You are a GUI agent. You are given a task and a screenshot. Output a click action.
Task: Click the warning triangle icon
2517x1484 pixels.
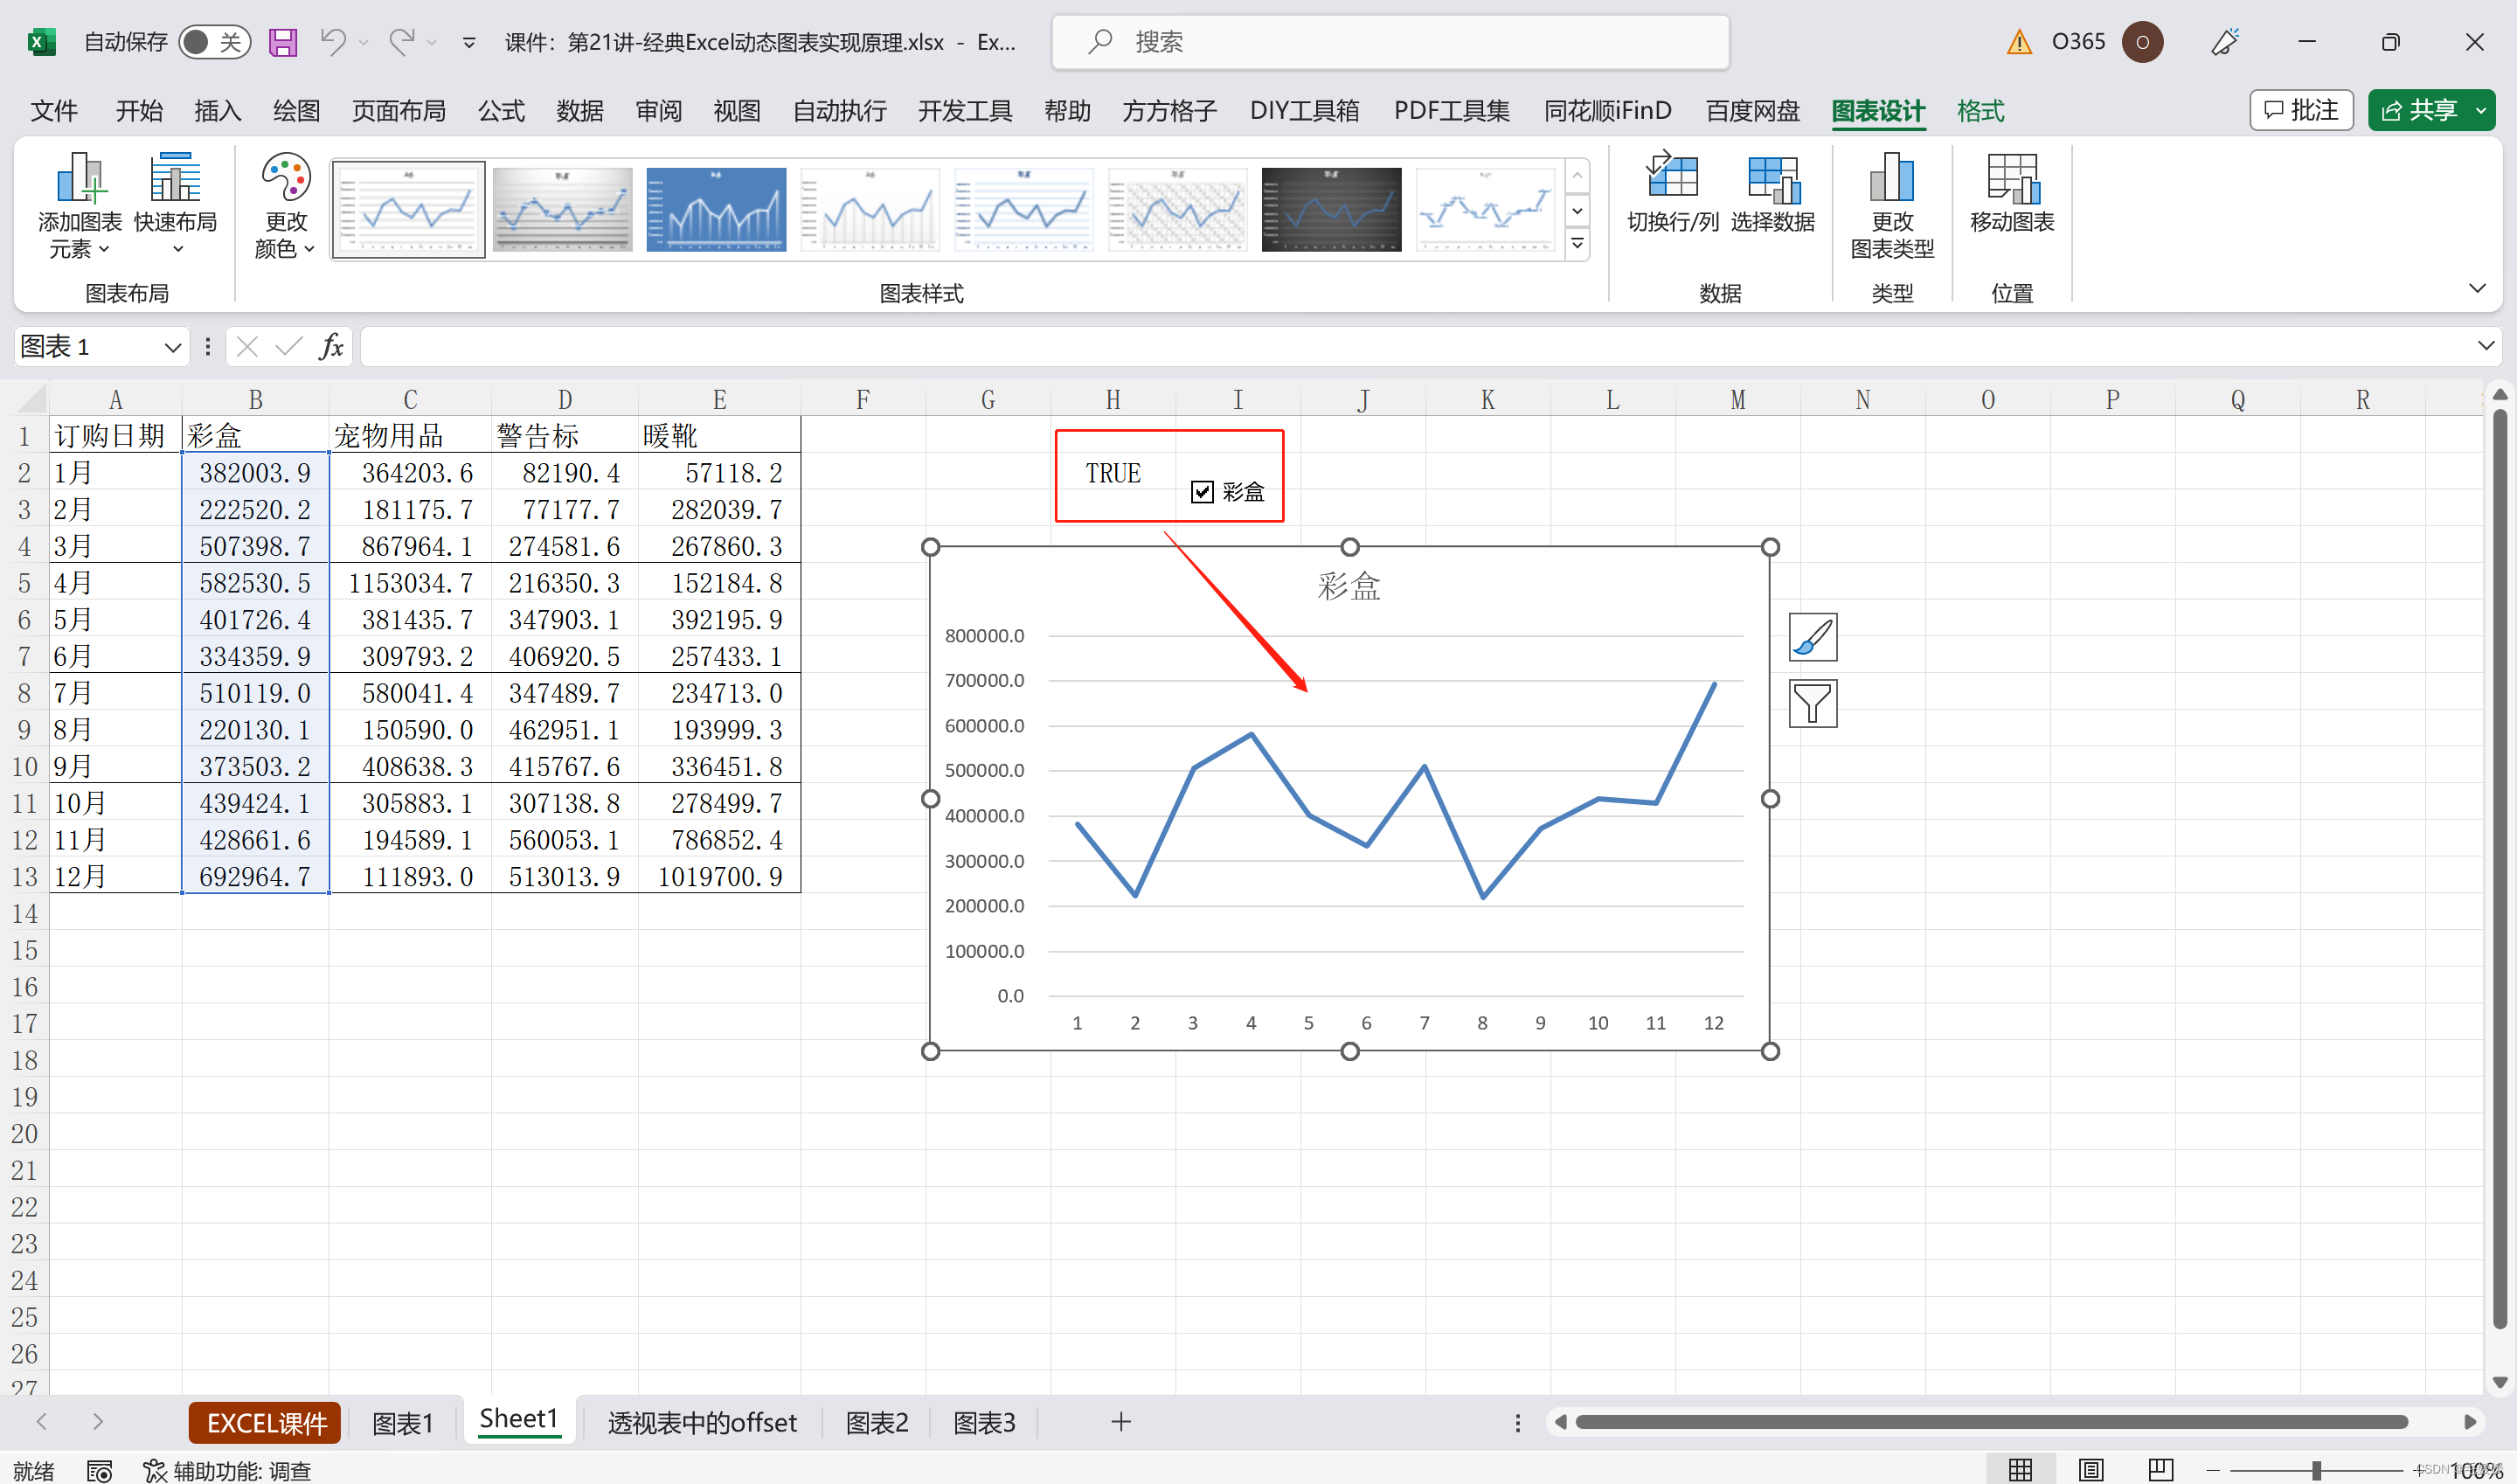pos(2019,42)
